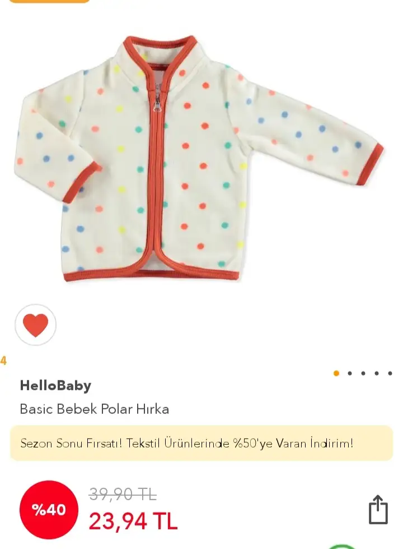403x549 pixels.
Task: Jump to the fourth image dot
Action: click(377, 373)
